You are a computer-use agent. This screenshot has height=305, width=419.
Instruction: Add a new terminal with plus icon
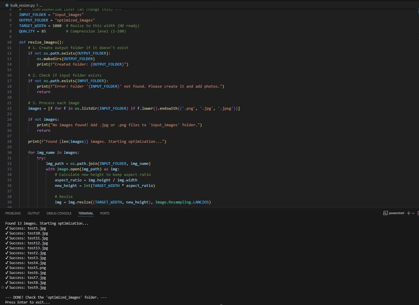[409, 213]
